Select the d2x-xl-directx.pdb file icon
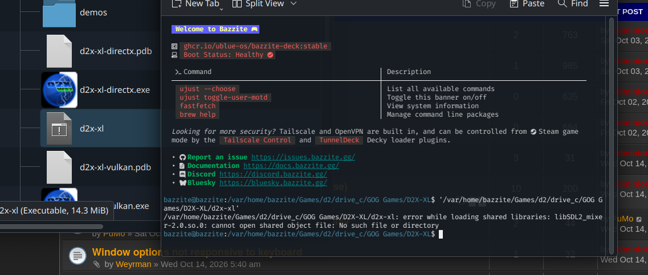The image size is (648, 275). click(x=59, y=51)
